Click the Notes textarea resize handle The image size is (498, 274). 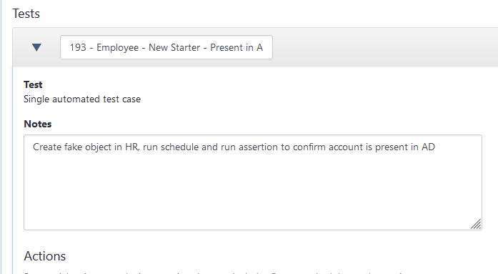(x=476, y=224)
